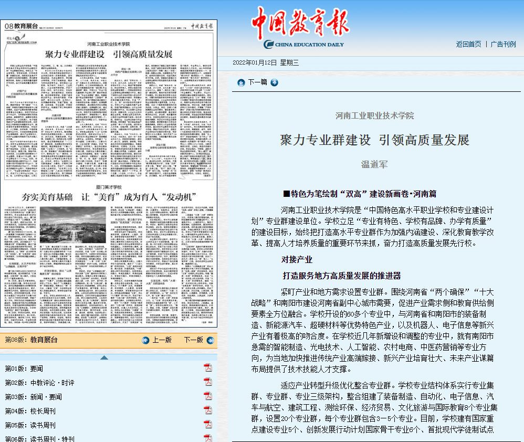Click left arrow icon before 下一篇

coord(241,82)
